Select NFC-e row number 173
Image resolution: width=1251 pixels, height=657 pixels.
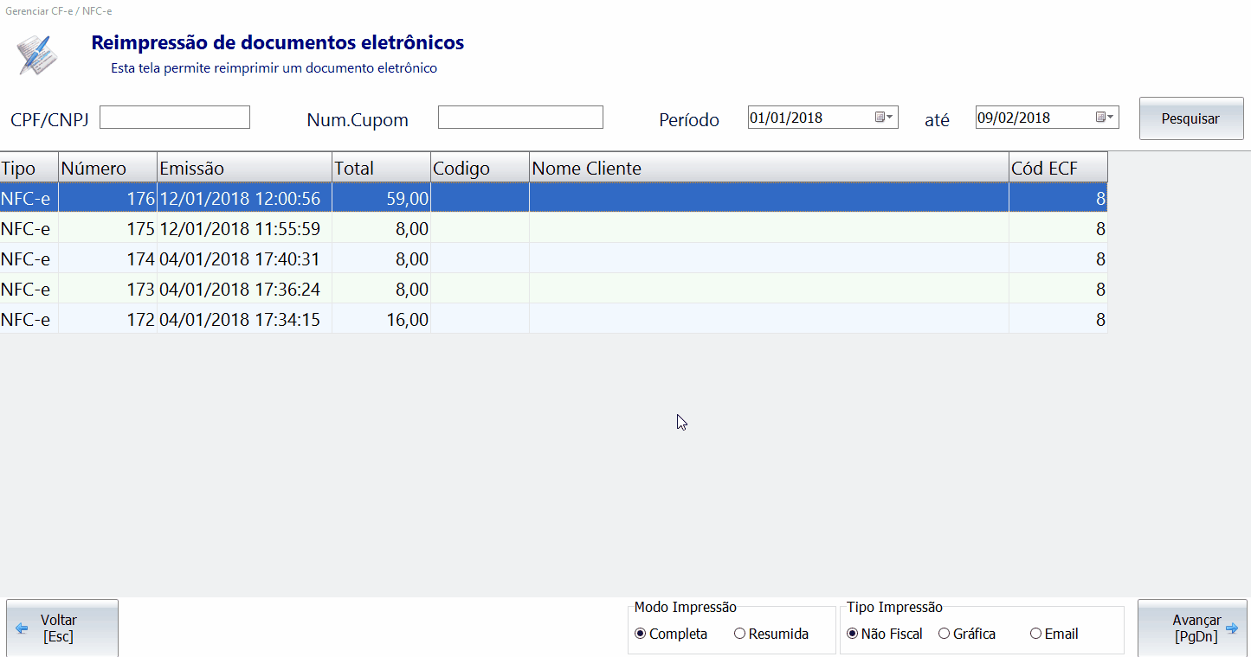[553, 290]
